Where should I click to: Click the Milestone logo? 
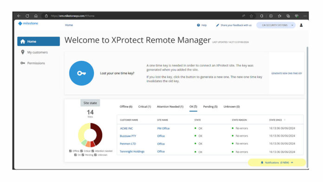[x=28, y=24]
